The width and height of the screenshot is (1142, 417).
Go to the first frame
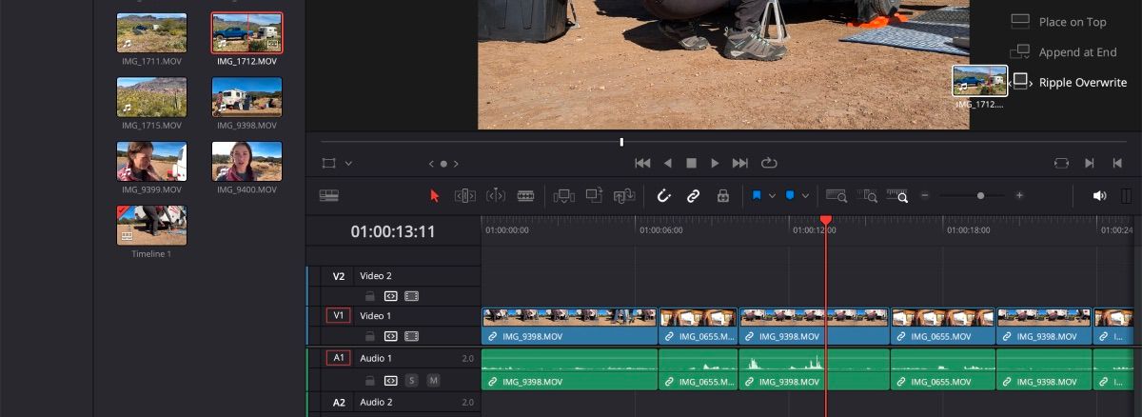[x=642, y=163]
